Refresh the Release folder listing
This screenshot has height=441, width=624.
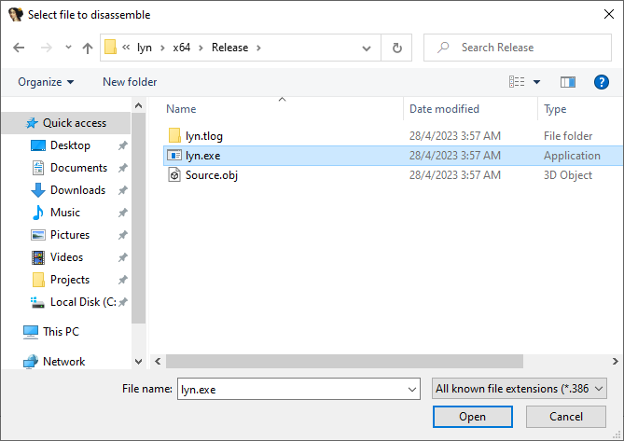[397, 48]
